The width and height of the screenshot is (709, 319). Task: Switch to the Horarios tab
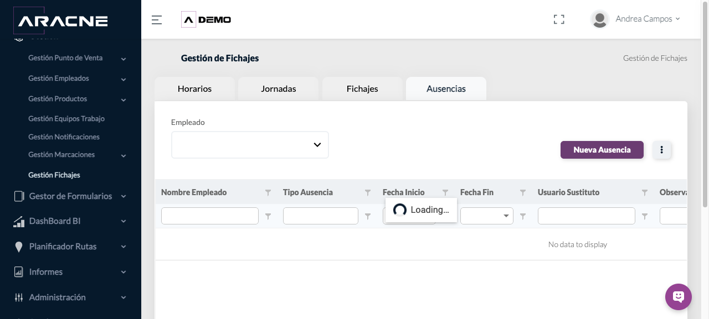(194, 88)
